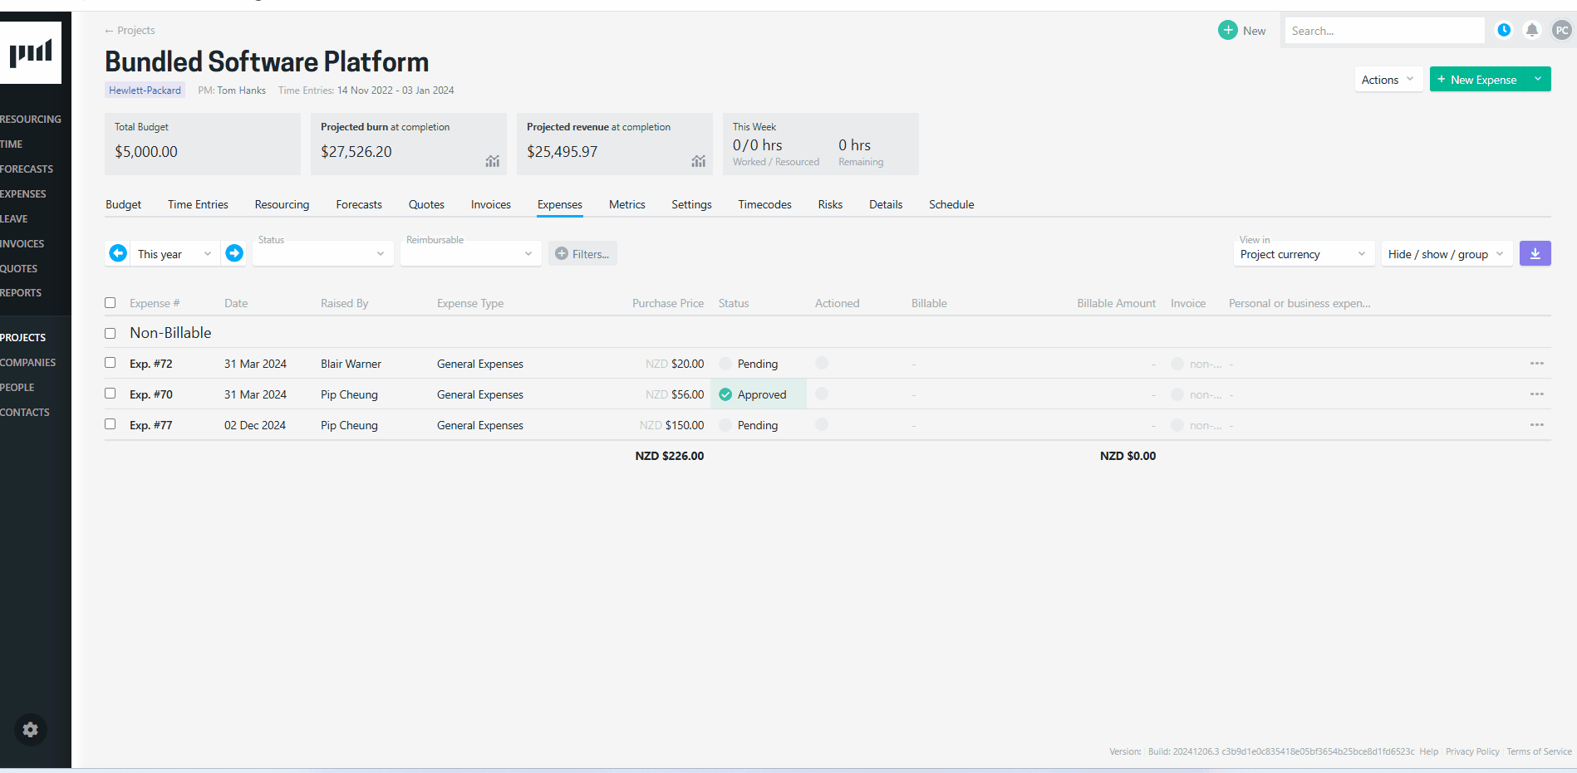The height and width of the screenshot is (773, 1577).
Task: Click the chart icon under Projected burn
Action: pos(492,162)
